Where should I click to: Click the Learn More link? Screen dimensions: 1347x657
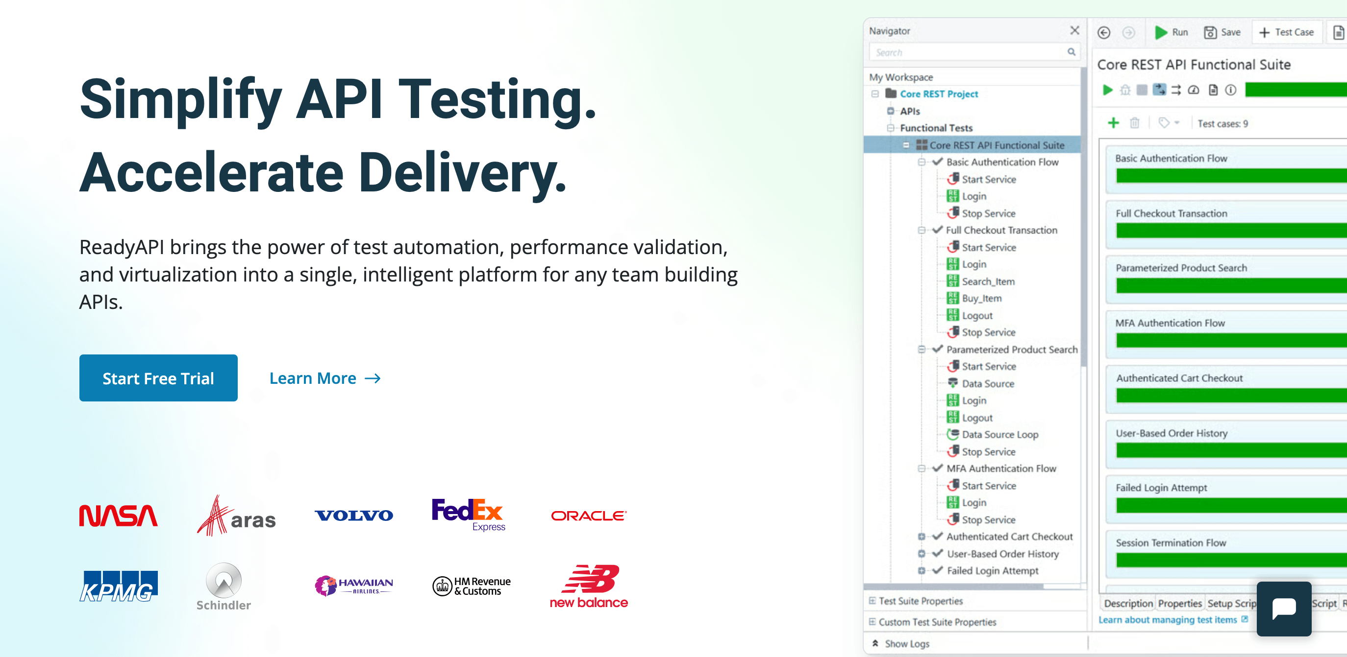pyautogui.click(x=324, y=378)
